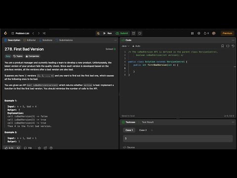Star the problem as favorite
Image resolution: width=237 pixels, height=178 pixels.
(39, 148)
